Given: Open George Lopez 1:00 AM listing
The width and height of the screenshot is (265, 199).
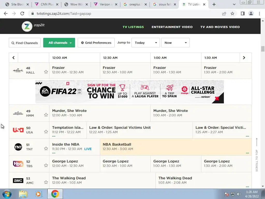Looking at the screenshot, I should pos(176,164).
